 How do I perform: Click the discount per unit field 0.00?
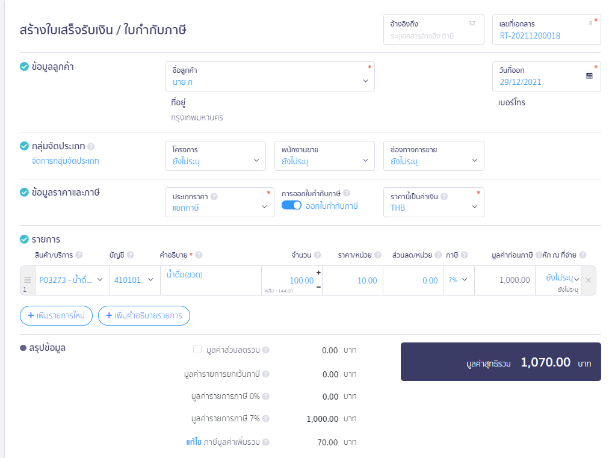point(413,280)
